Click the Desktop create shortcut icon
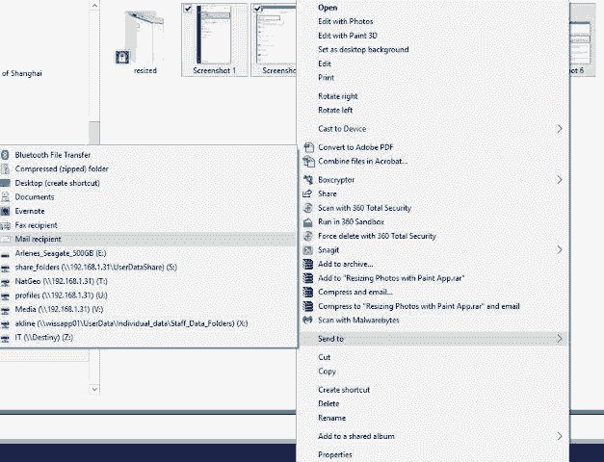Viewport: 604px width, 462px height. tap(5, 183)
